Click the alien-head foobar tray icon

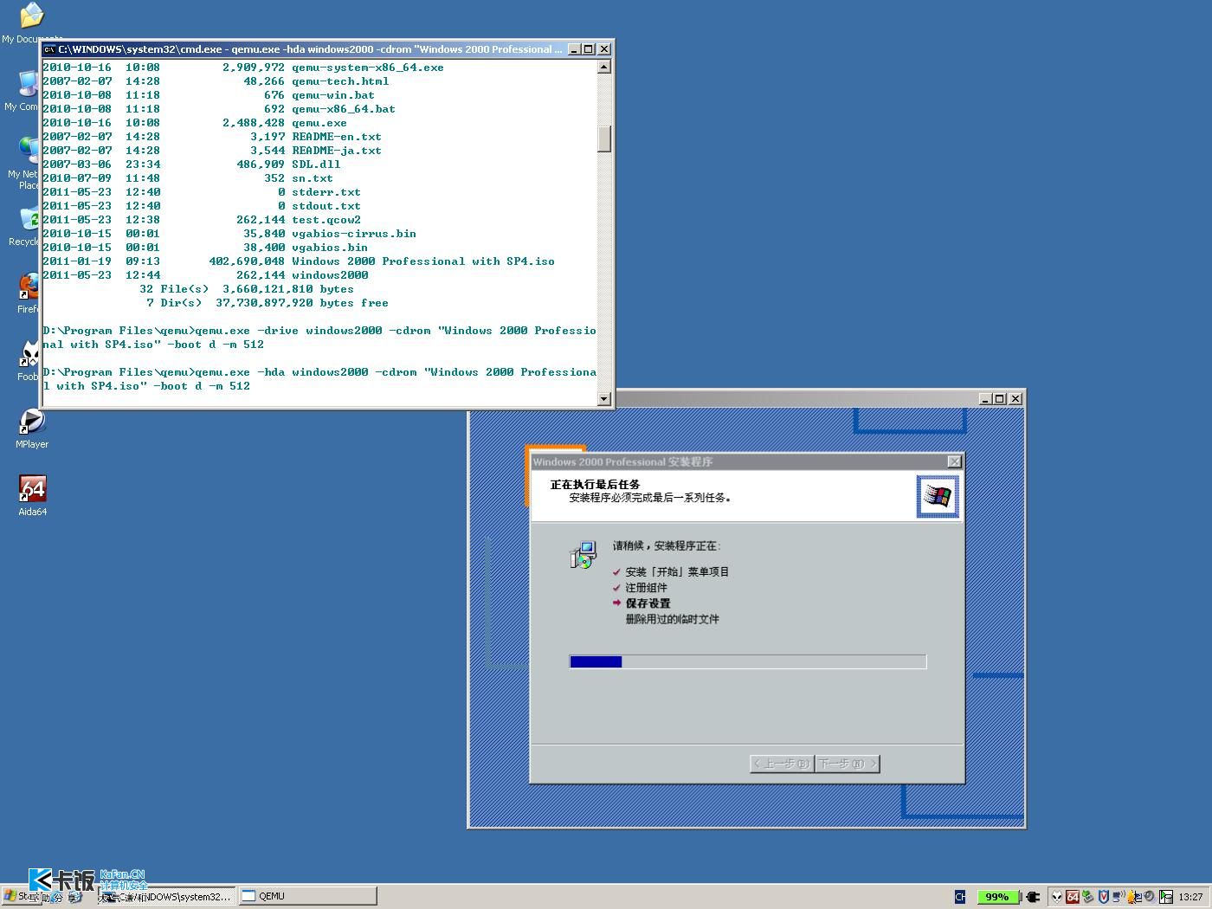(x=1057, y=897)
